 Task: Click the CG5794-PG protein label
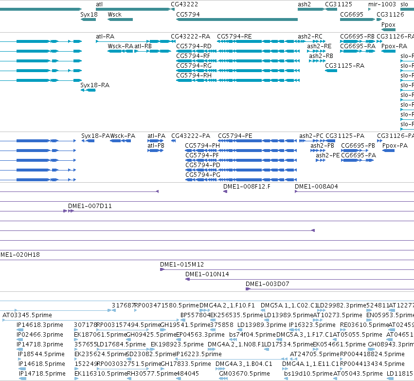pos(203,175)
